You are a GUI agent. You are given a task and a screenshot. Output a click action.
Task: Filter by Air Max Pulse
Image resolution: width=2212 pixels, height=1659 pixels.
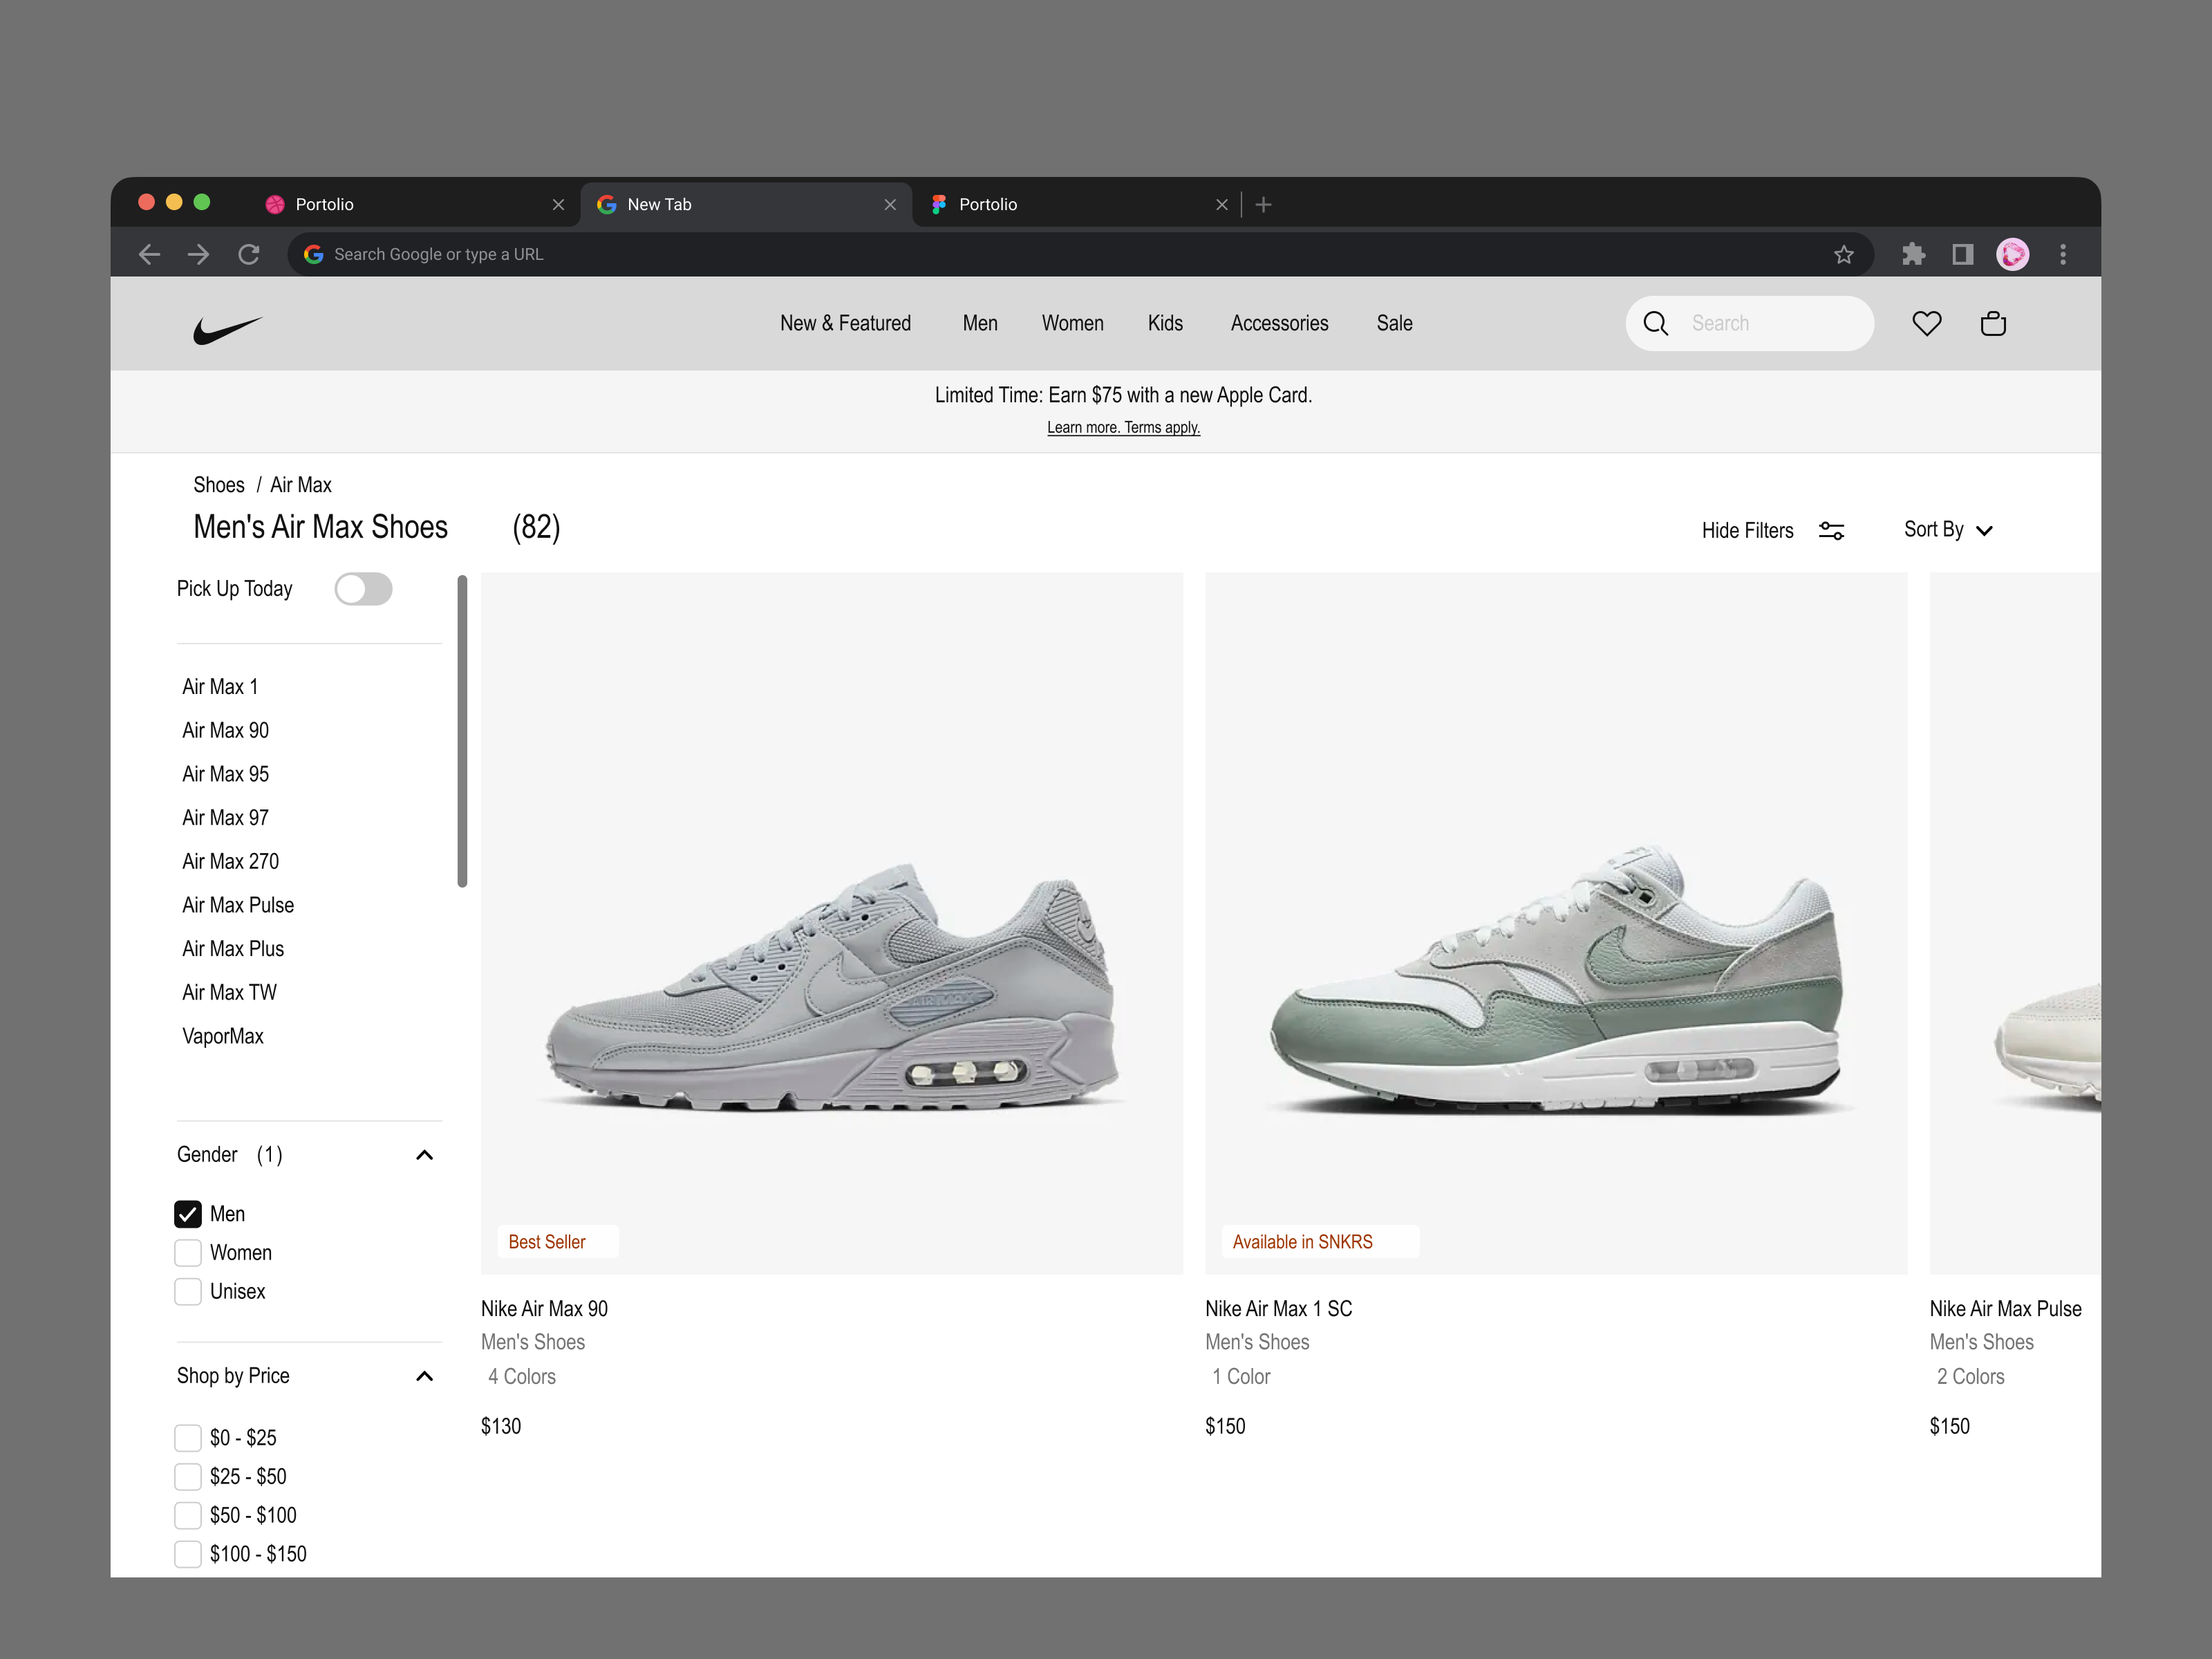click(238, 905)
